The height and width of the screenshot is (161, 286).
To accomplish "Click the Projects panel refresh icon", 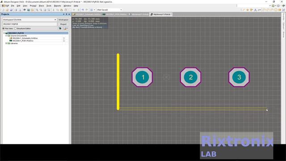I will (x=60, y=29).
